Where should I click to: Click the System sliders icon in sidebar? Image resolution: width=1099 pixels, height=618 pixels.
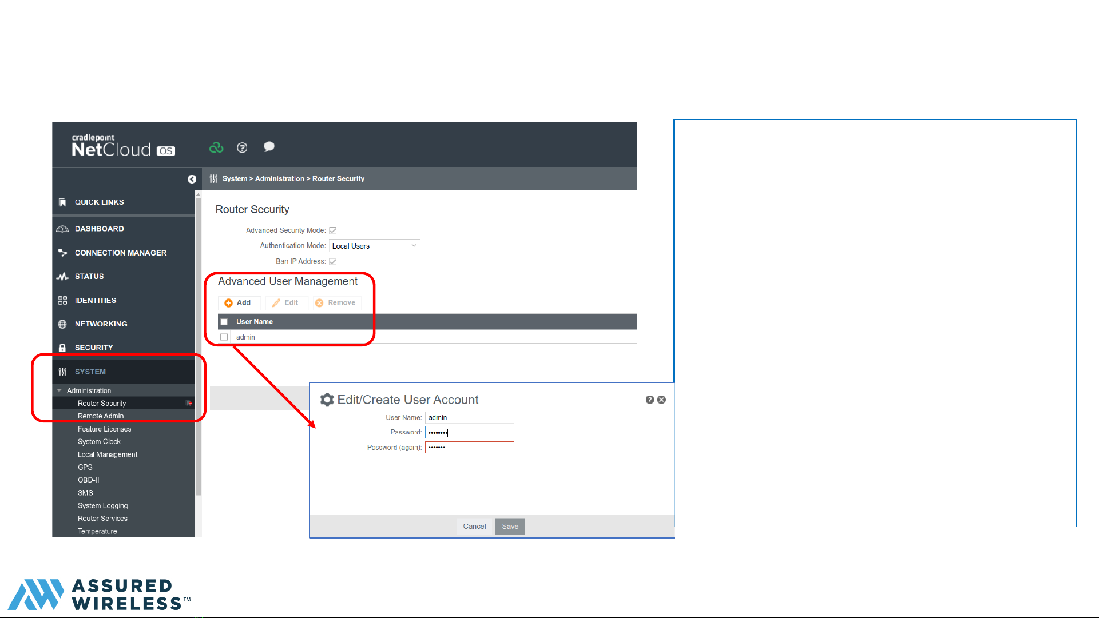[62, 372]
